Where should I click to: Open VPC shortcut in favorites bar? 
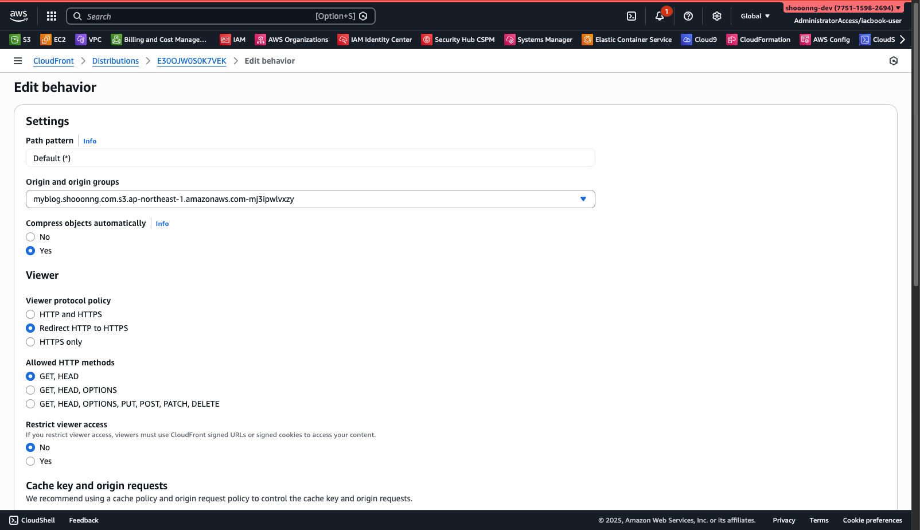pyautogui.click(x=89, y=40)
